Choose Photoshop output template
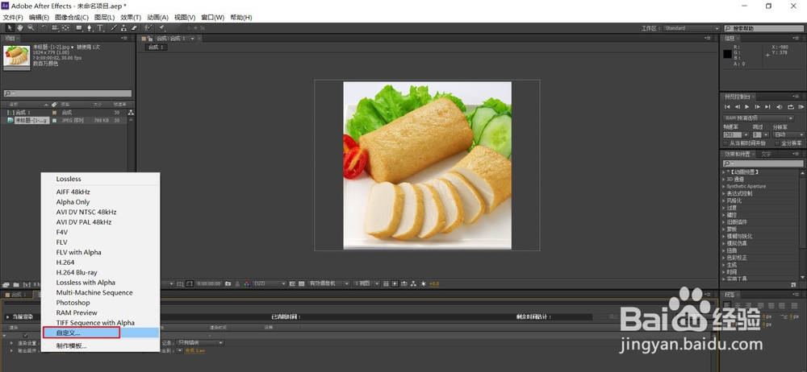 point(100,303)
